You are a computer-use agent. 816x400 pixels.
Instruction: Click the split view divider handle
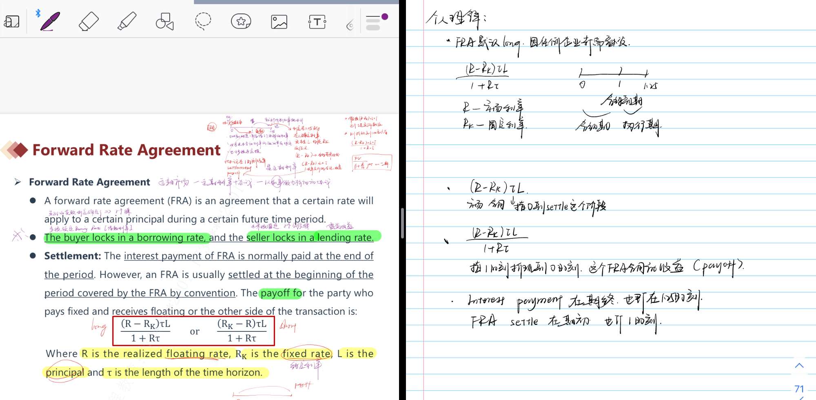click(x=402, y=223)
